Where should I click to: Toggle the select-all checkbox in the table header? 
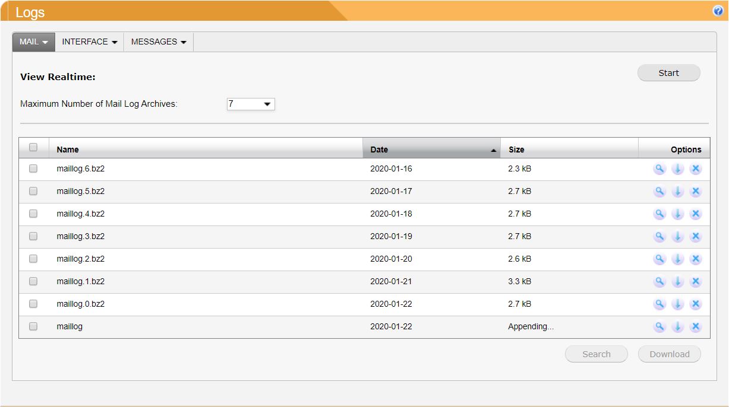(x=33, y=147)
